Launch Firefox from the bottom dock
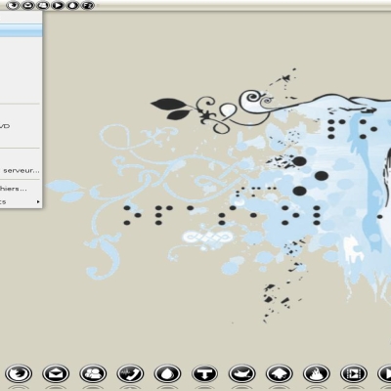 coord(19,373)
